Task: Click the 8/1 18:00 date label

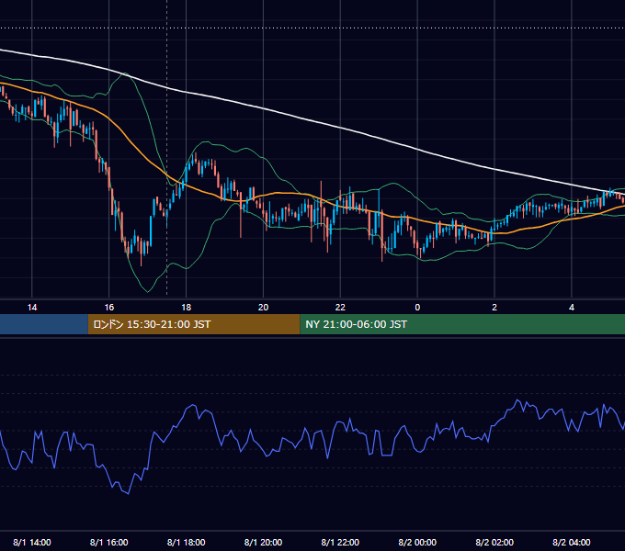Action: pyautogui.click(x=187, y=542)
